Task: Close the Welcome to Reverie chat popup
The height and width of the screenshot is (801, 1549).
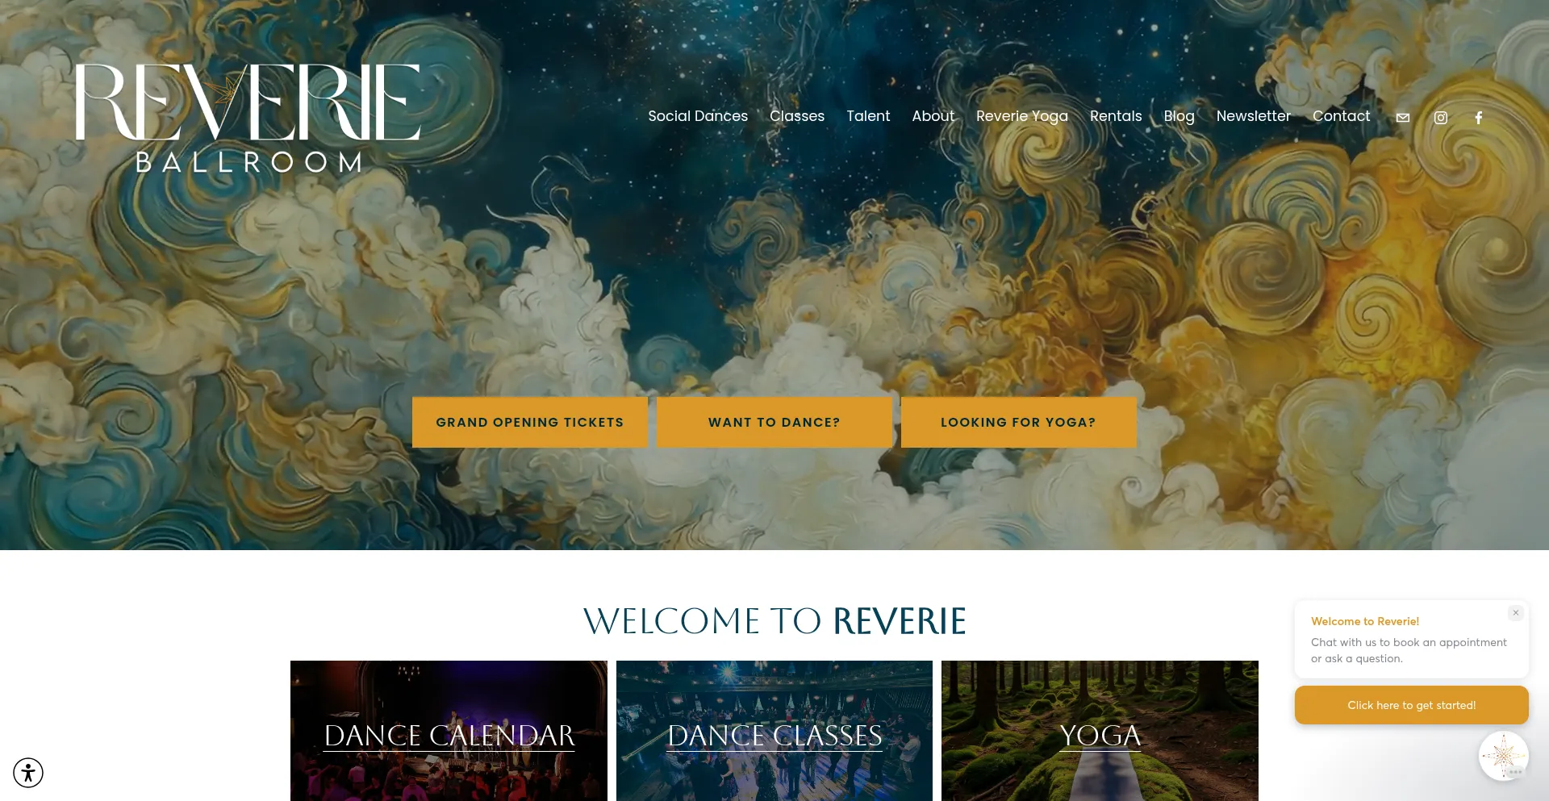Action: pos(1516,613)
